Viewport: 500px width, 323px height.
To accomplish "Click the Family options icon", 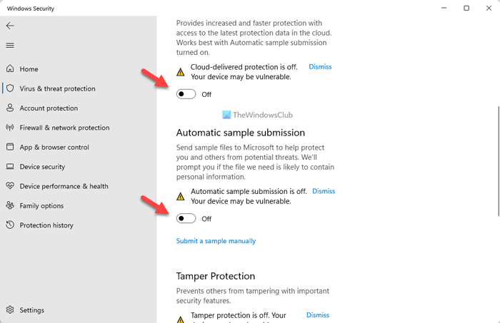I will [x=10, y=206].
